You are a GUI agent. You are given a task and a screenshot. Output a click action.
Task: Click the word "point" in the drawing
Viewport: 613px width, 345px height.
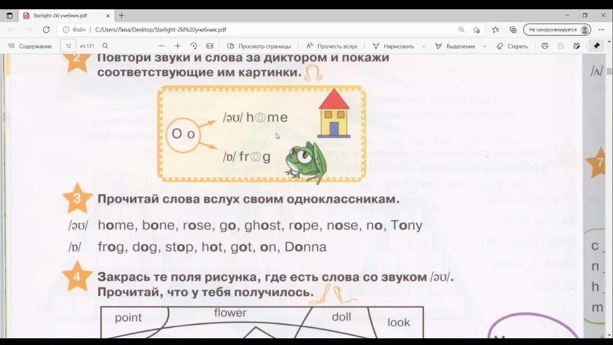click(128, 317)
